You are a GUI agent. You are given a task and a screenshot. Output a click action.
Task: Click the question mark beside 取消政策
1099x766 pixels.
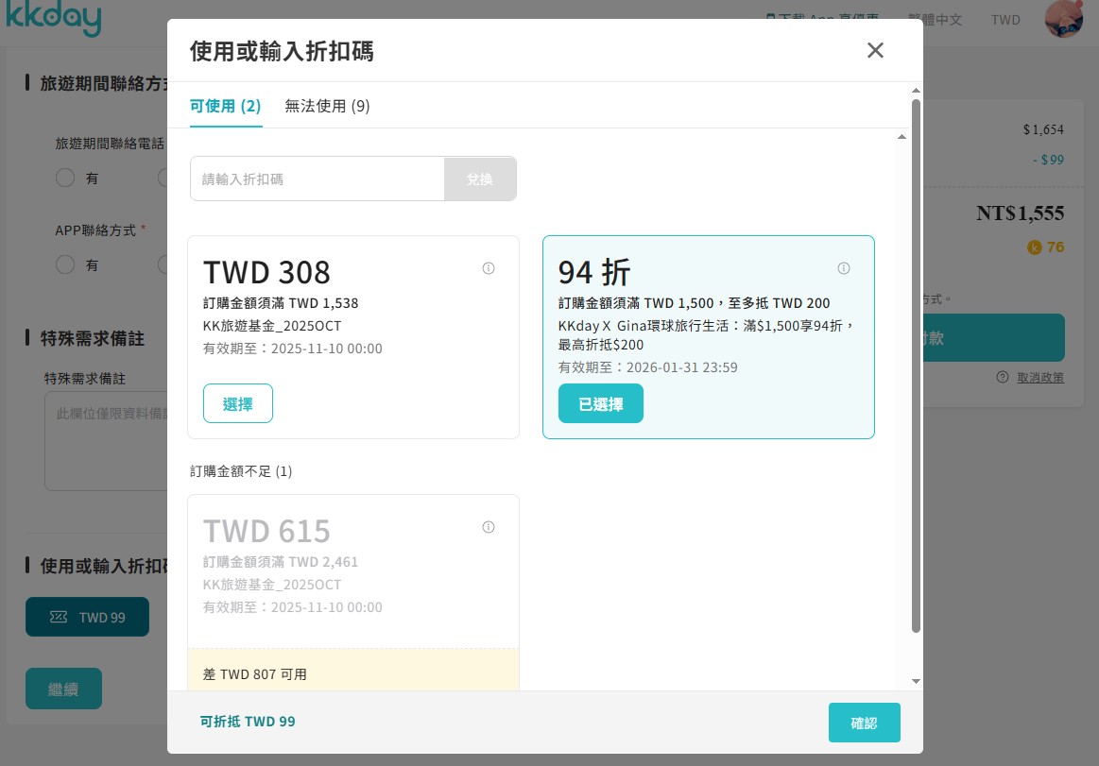(x=1002, y=377)
